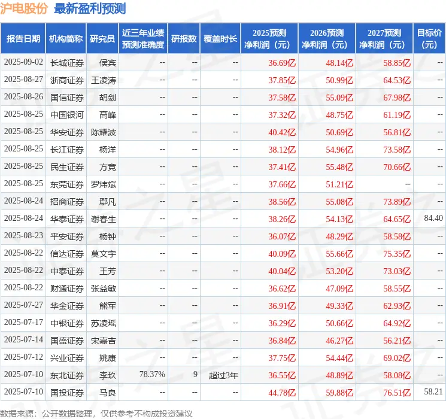446x419 pixels.
Task: Click the 研究员 column header
Action: click(x=102, y=39)
